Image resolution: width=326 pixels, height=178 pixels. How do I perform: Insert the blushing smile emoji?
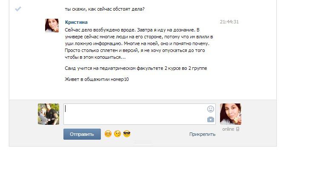click(108, 134)
